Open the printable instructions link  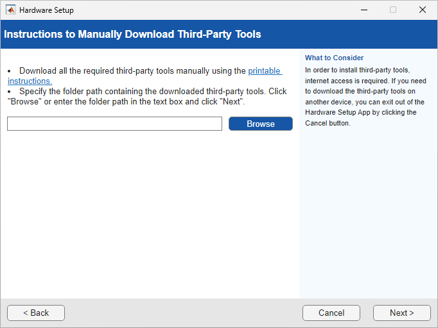coord(265,71)
